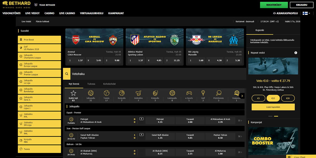Open Golf US Masters 2018 shortcut
The image size is (316, 158).
[x=39, y=48]
